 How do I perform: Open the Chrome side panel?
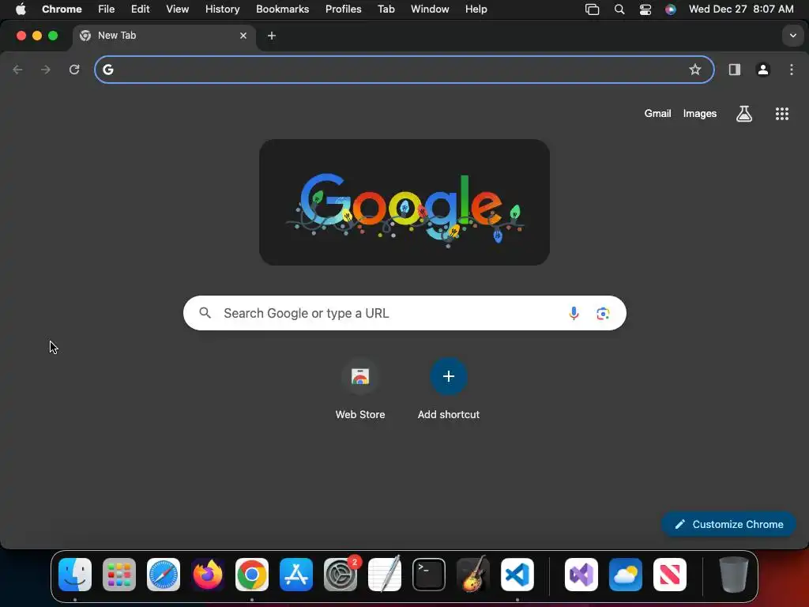click(x=734, y=70)
